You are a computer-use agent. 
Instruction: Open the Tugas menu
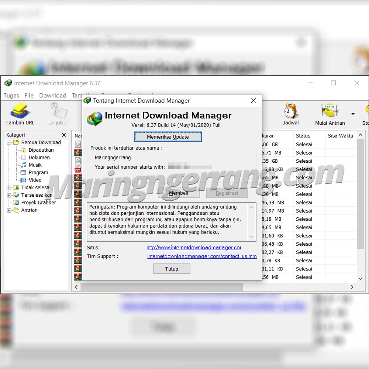coord(11,96)
